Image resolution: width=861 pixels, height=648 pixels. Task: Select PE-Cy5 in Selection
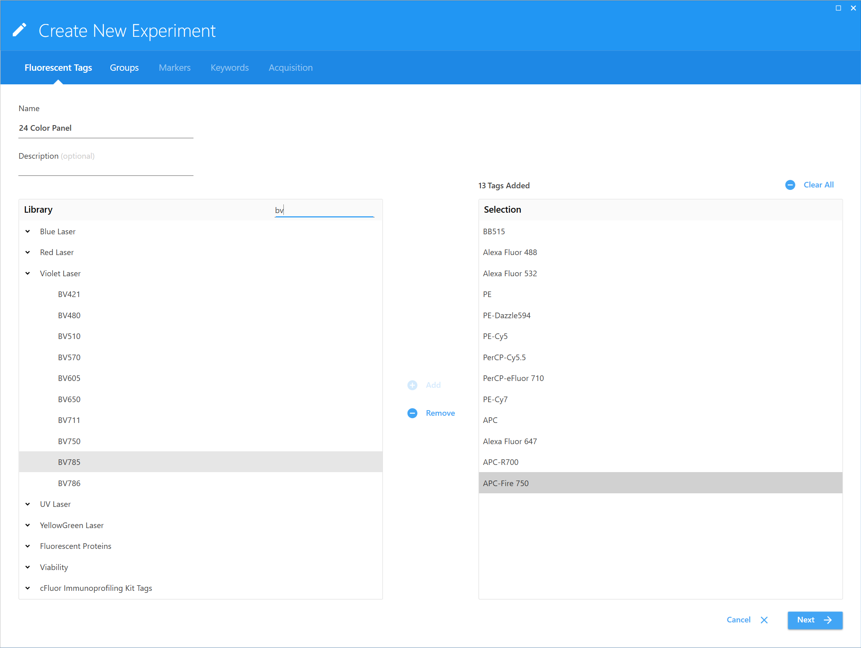660,336
